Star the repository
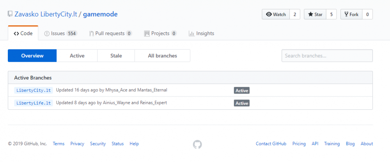The image size is (390, 162). pyautogui.click(x=315, y=14)
